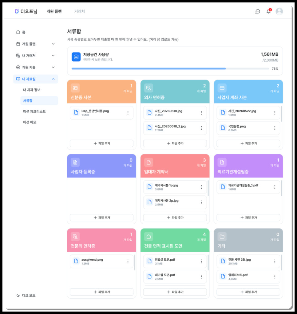This screenshot has width=297, height=314.
Task: Click the 기타 folder icon
Action: coord(222,236)
